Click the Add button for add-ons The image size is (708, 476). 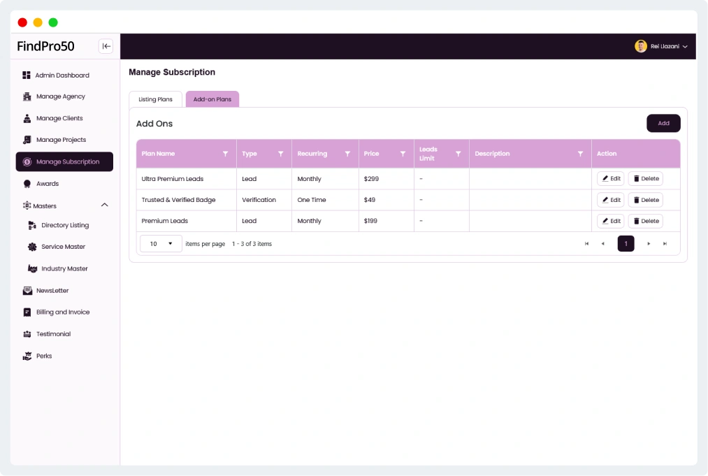coord(663,123)
